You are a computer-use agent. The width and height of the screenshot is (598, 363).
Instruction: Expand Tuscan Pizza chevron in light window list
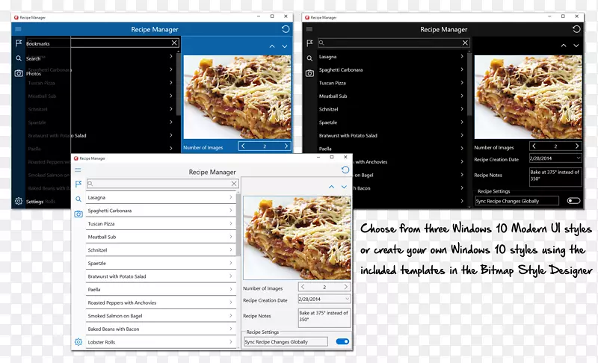(x=230, y=224)
